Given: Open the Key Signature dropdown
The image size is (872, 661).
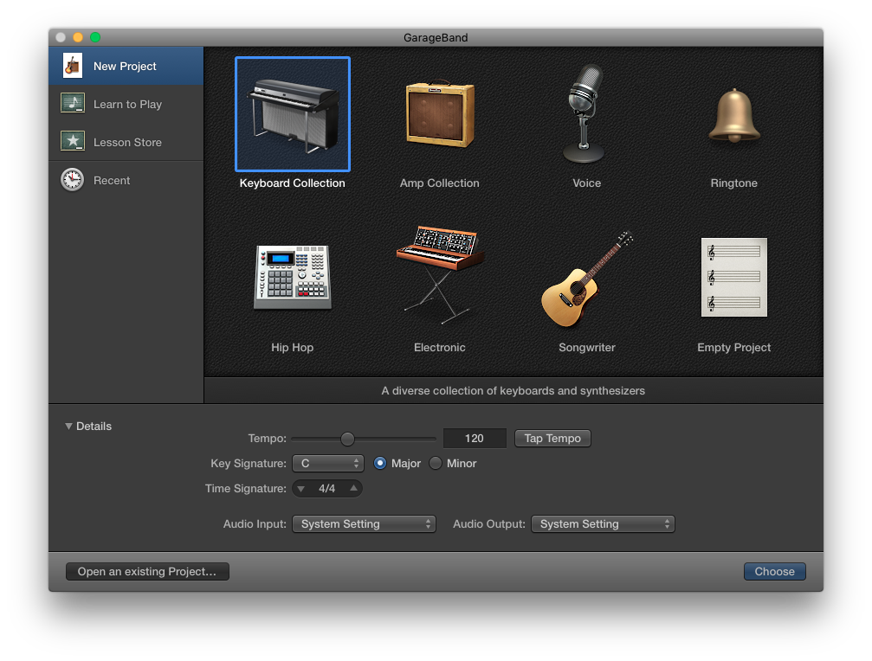Looking at the screenshot, I should pyautogui.click(x=328, y=463).
